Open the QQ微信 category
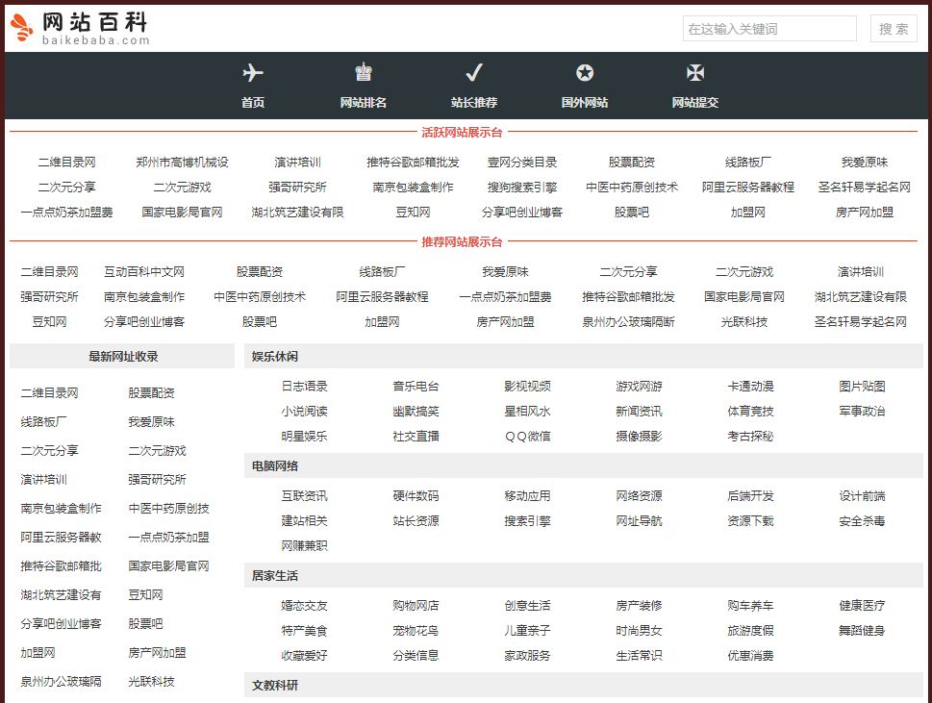Image resolution: width=932 pixels, height=703 pixels. [527, 437]
